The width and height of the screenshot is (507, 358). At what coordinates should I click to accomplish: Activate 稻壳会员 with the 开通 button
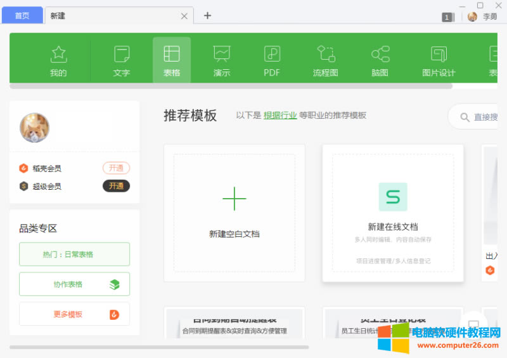(x=116, y=168)
